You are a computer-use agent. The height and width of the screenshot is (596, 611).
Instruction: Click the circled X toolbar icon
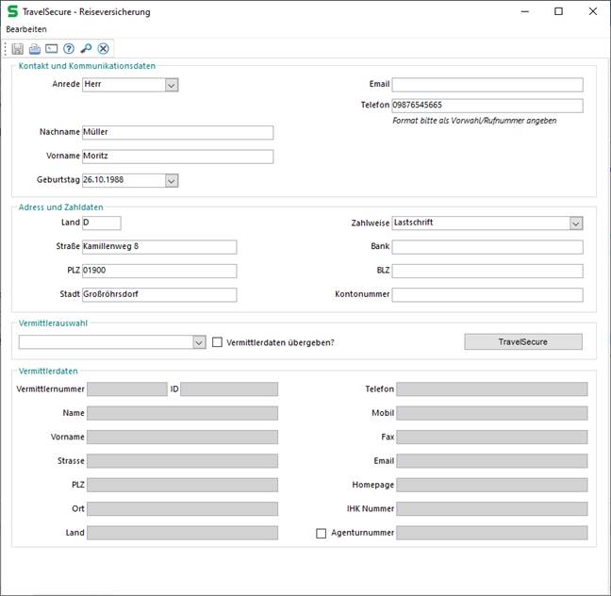click(104, 49)
